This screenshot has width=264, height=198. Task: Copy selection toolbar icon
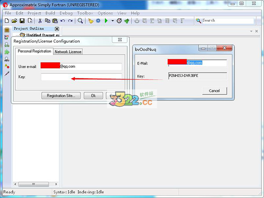(x=48, y=21)
